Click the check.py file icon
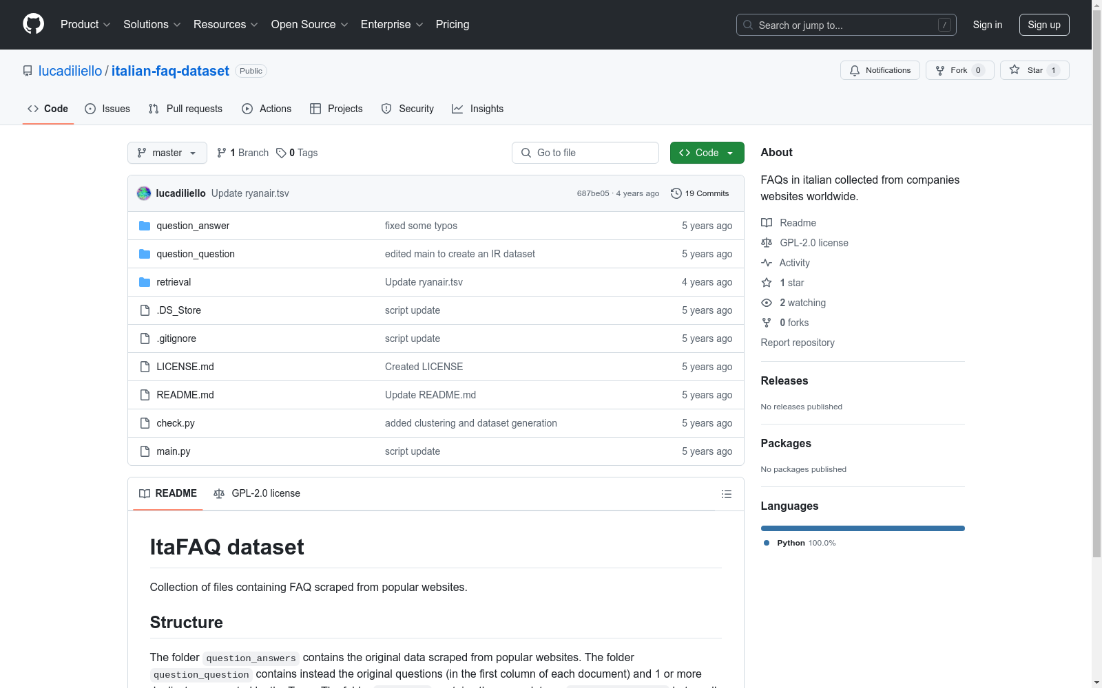Viewport: 1102px width, 688px height. (145, 423)
